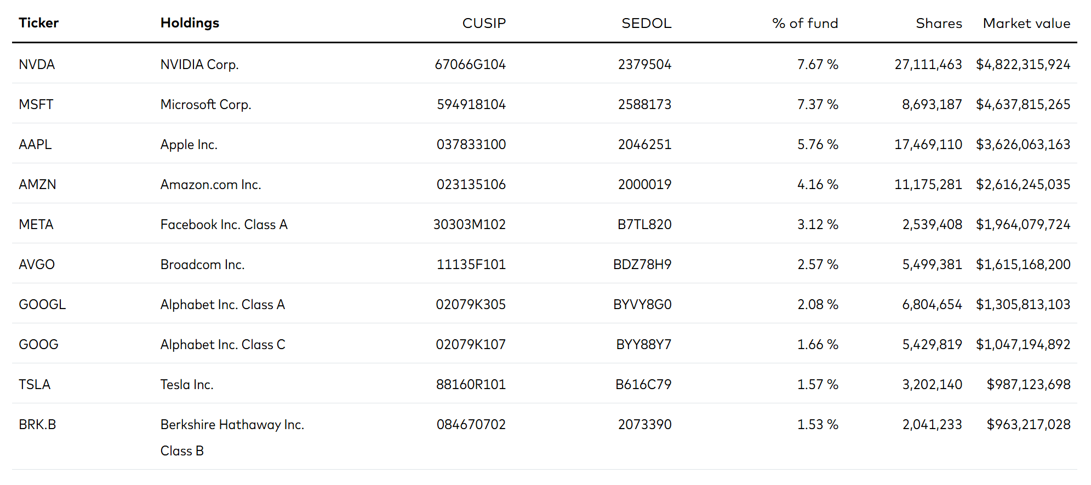Sort by Market value header

(x=1026, y=23)
